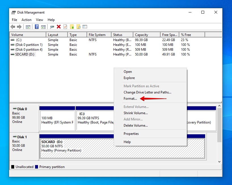Click the File System column header

(97, 35)
